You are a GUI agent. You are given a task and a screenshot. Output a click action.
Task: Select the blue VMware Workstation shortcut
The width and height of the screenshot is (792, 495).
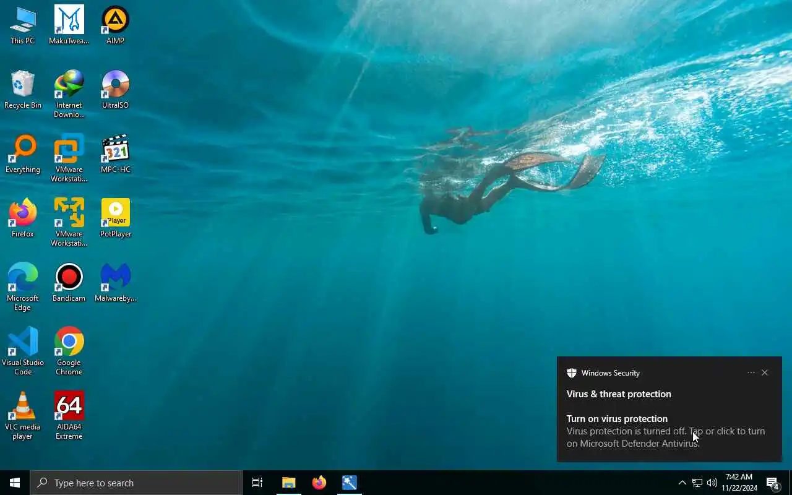[x=69, y=158]
